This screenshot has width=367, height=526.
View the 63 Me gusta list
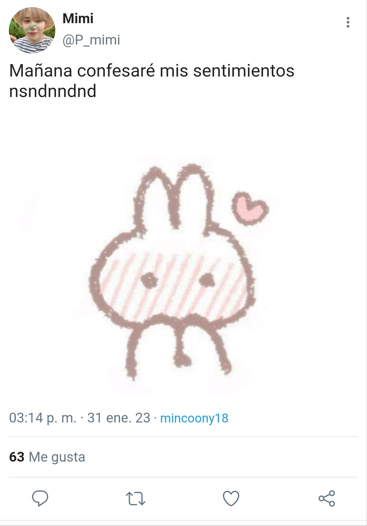(x=47, y=457)
